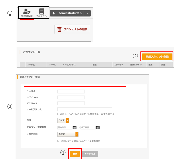The height and width of the screenshot is (165, 181).
Task: Open the 管理者設定 admin settings icon
Action: point(27,11)
